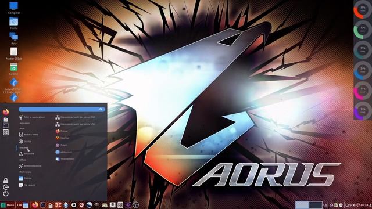Viewport: 372px width, 209px height.
Task: Launch Thunderbird from the app list
Action: (65, 159)
